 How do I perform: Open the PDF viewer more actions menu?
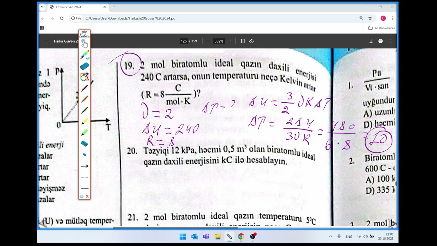click(390, 41)
